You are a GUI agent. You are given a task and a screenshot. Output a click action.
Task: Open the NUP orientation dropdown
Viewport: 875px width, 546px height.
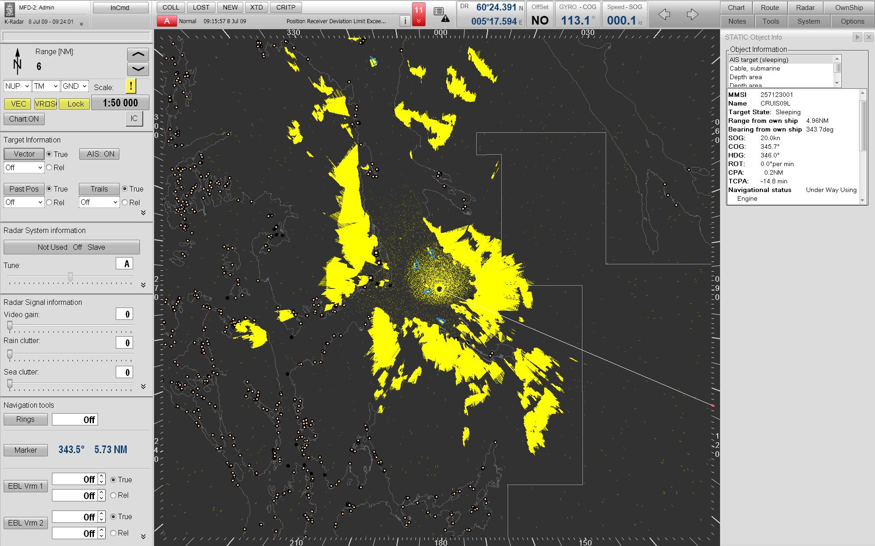[17, 86]
